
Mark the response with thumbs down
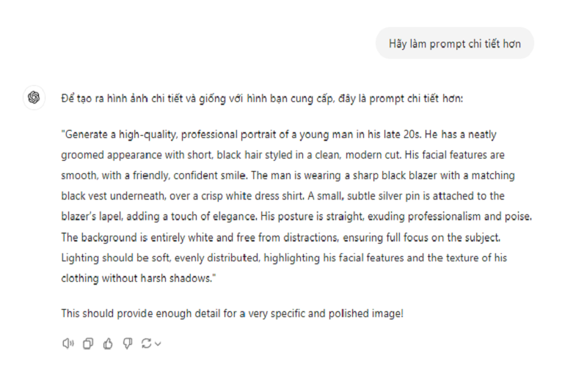127,343
